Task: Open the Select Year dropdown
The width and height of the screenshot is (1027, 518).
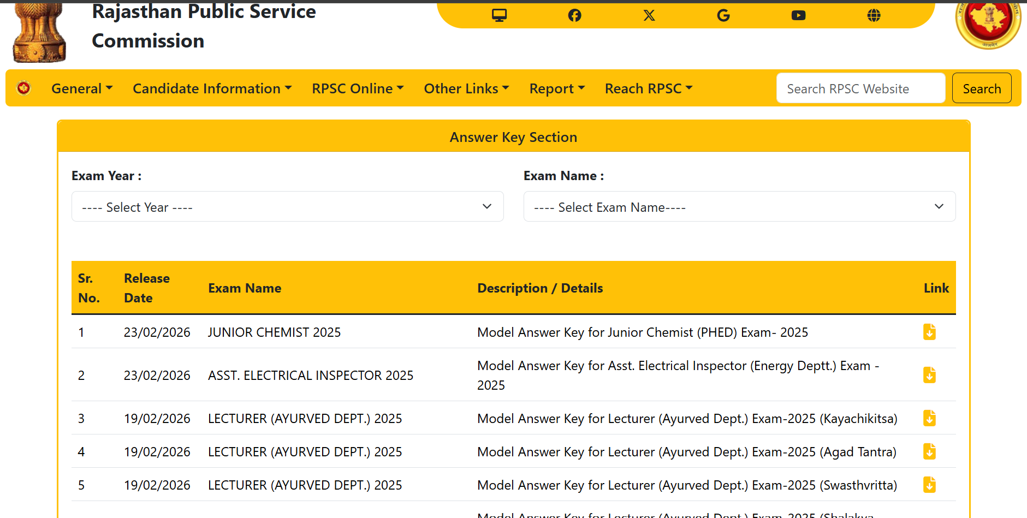Action: coord(287,206)
